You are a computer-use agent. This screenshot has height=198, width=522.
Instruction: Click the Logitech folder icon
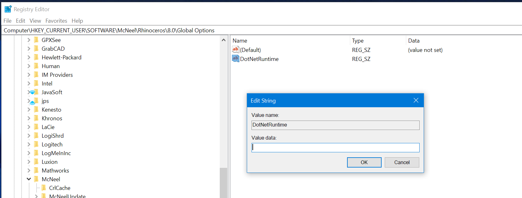[x=36, y=144]
